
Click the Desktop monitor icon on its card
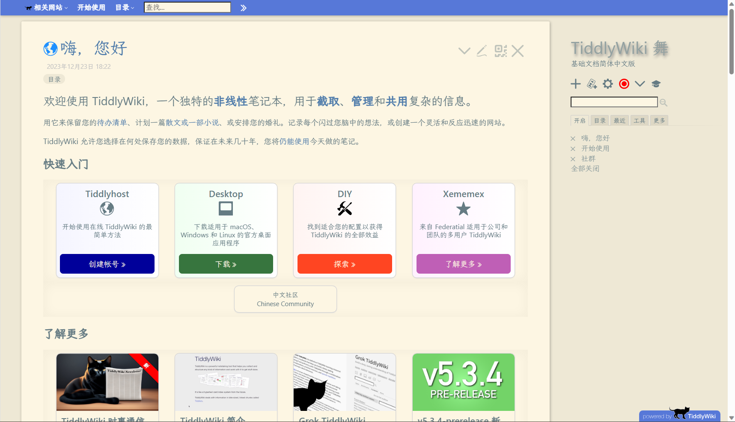[x=226, y=209]
